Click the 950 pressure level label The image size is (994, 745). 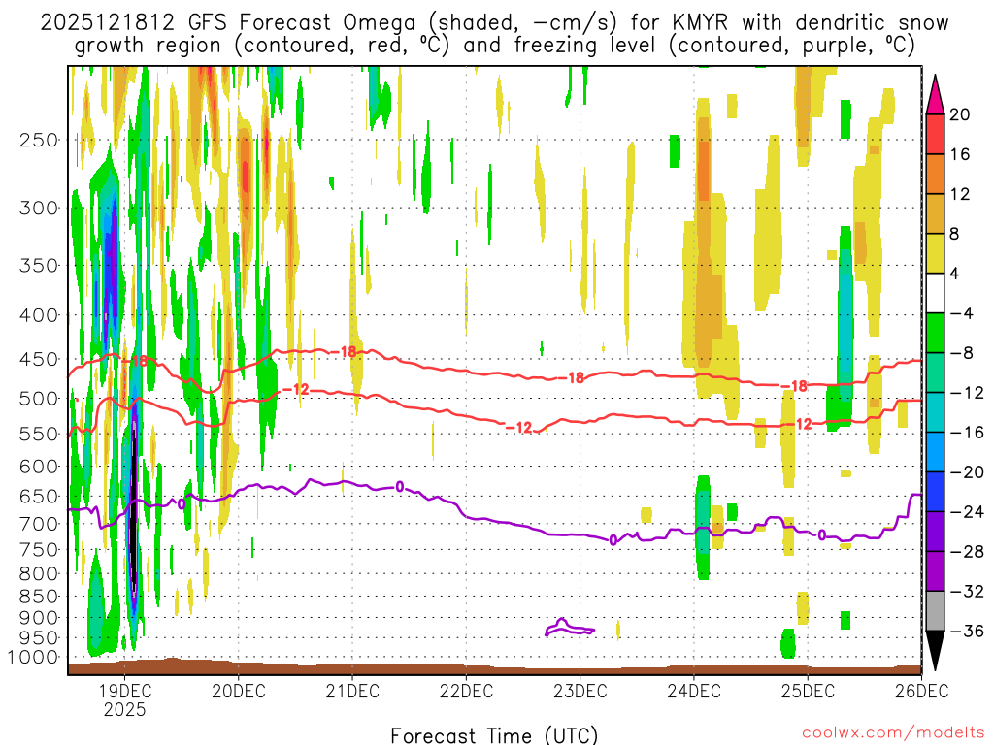click(39, 638)
